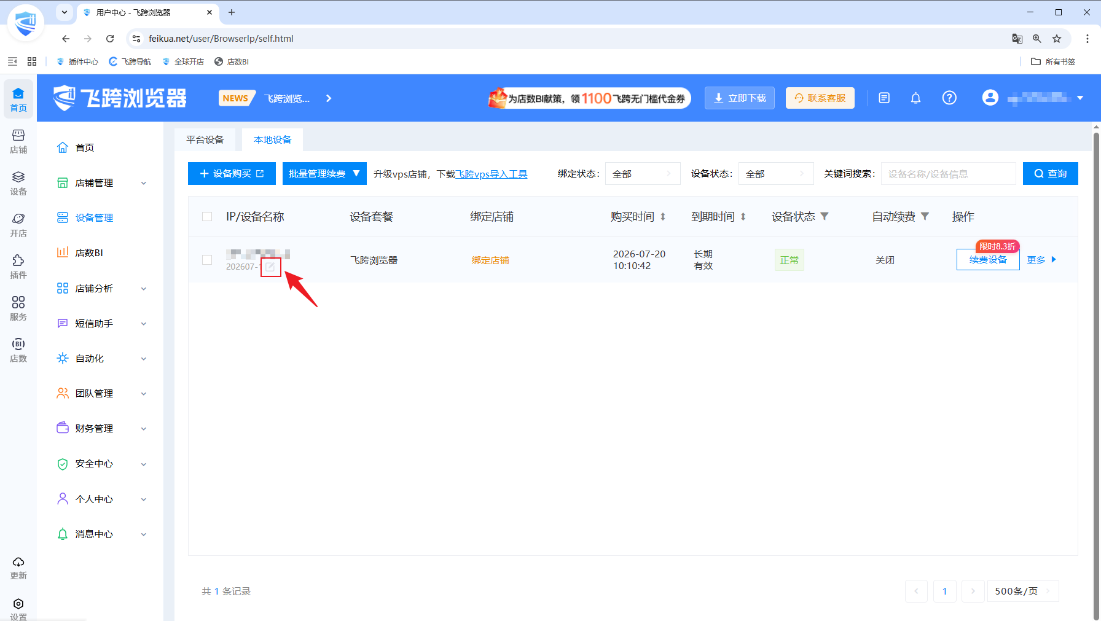Expand the 财务管理 sidebar menu
This screenshot has width=1101, height=621.
[x=102, y=429]
